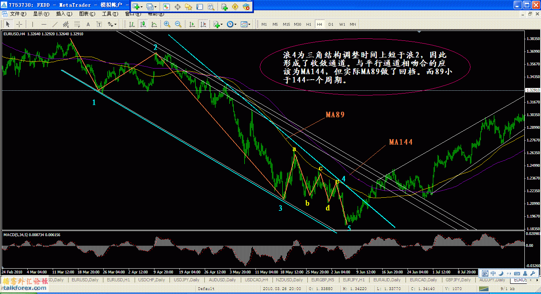The width and height of the screenshot is (541, 294).
Task: Switch to EURCAD,Daily chart tab
Action: (424, 280)
